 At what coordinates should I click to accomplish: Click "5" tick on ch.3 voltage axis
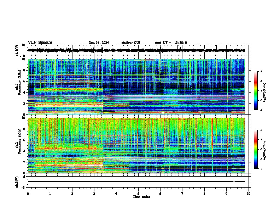24,177
